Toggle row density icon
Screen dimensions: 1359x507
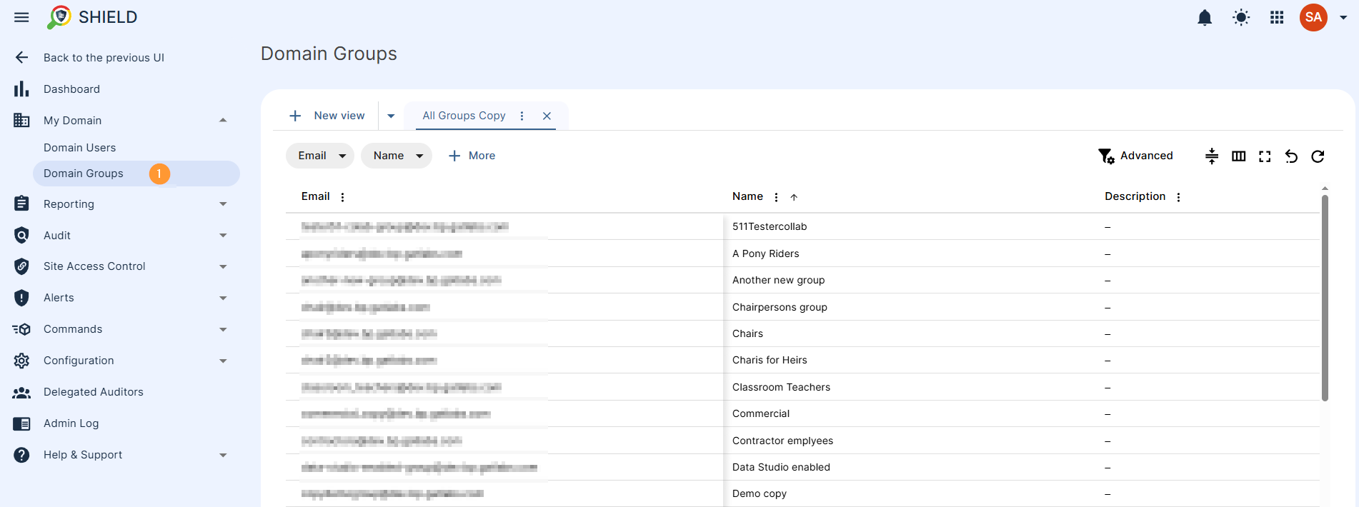[x=1212, y=156]
